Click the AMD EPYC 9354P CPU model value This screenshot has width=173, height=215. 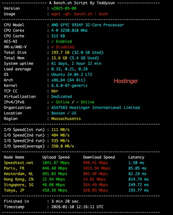point(88,25)
